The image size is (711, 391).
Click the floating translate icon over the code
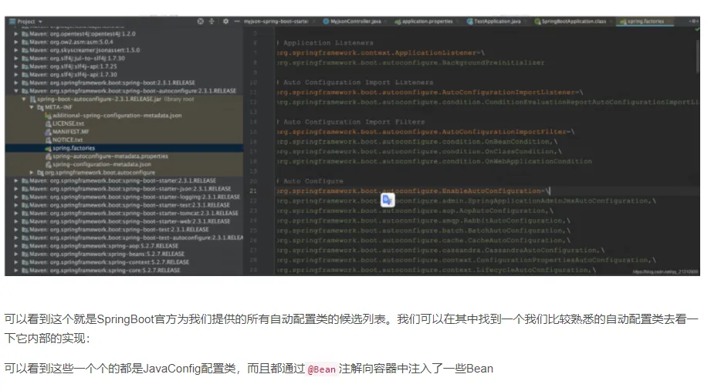(388, 200)
